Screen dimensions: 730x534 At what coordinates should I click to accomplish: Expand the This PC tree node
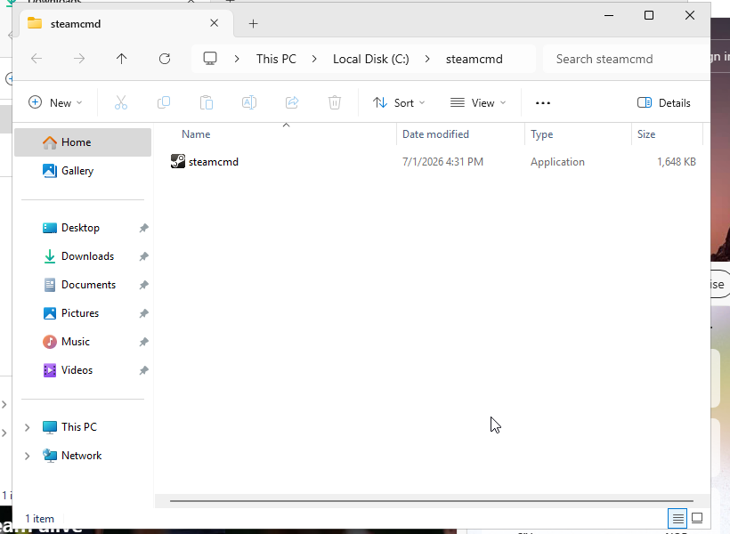[x=27, y=427]
